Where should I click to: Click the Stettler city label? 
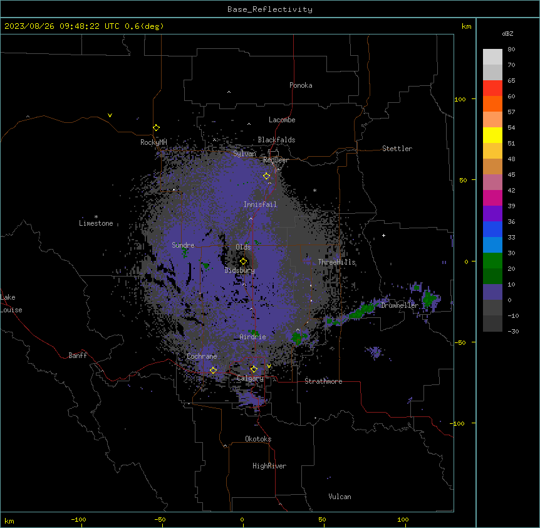click(397, 149)
